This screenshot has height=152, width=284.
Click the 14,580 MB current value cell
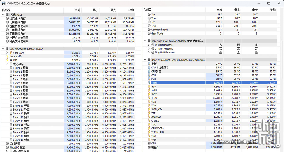pos(73,19)
